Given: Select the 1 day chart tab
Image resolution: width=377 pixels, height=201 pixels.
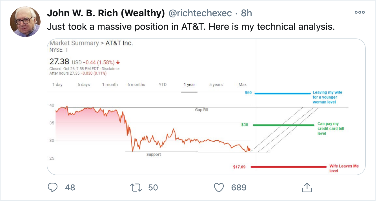Looking at the screenshot, I should click(57, 84).
